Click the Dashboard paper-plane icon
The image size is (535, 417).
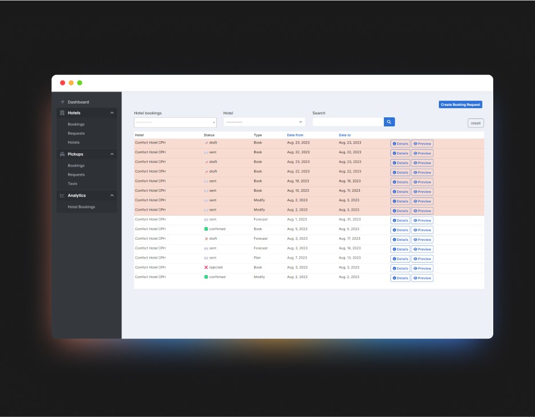click(x=62, y=102)
